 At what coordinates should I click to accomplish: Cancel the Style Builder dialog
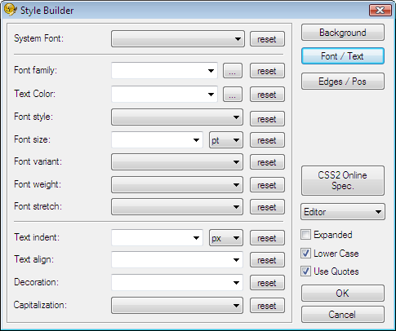pos(343,314)
